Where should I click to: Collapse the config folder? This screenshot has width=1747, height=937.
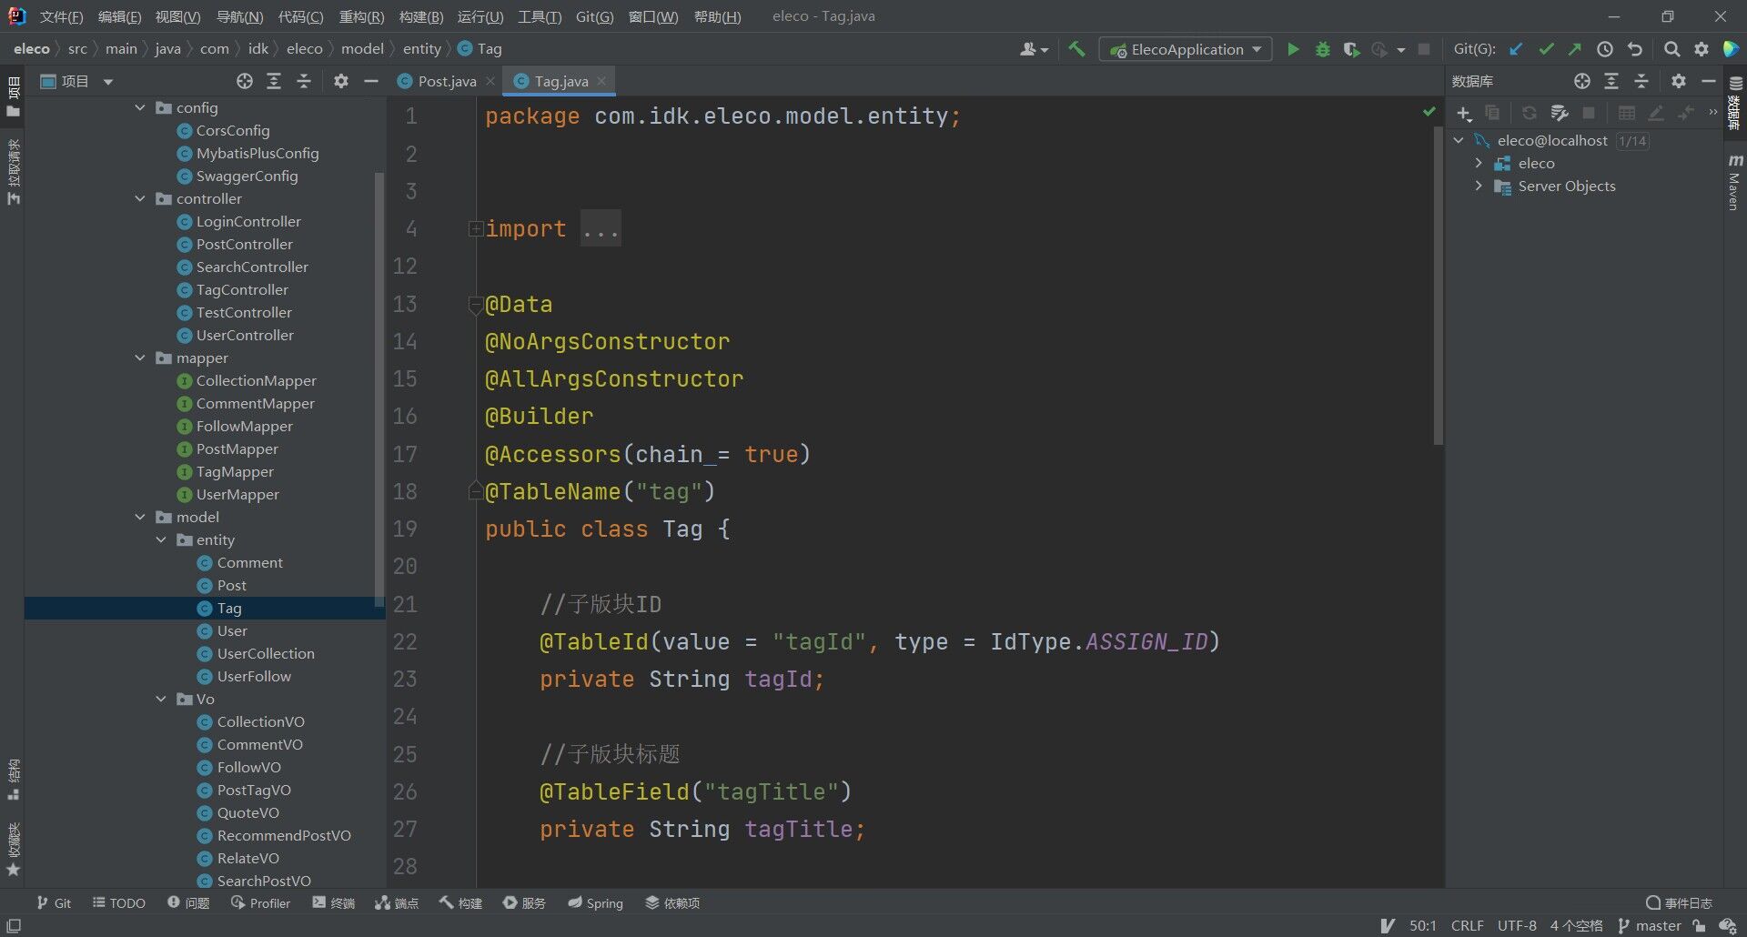(140, 107)
